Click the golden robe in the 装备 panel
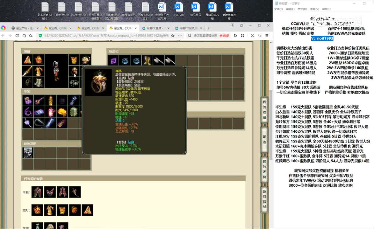Screen dimensions: 374x229 click(x=39, y=71)
